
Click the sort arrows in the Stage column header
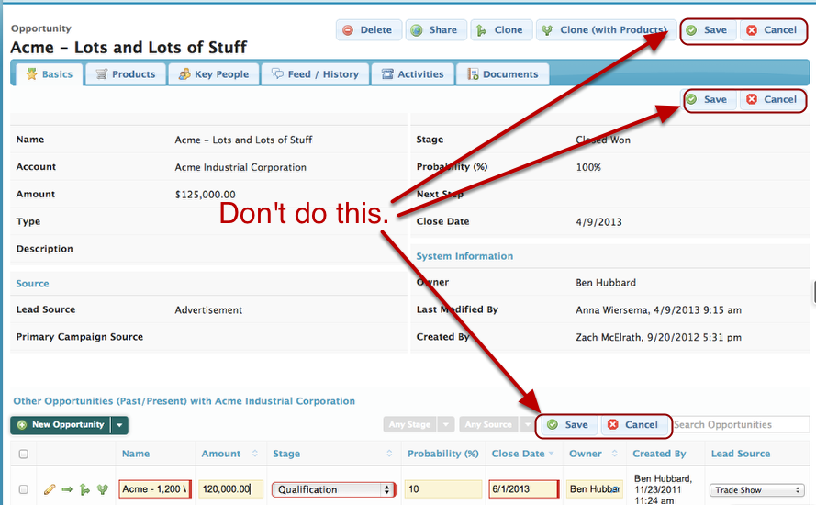coord(388,454)
